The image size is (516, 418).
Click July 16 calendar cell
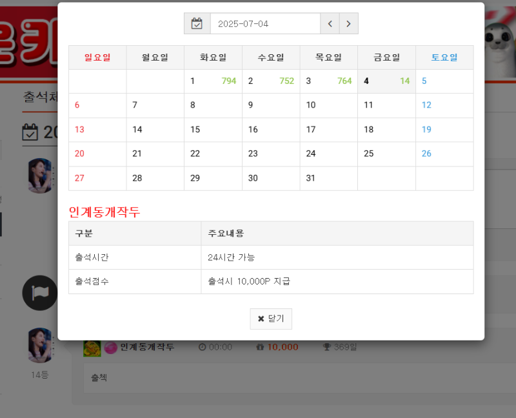(x=271, y=130)
